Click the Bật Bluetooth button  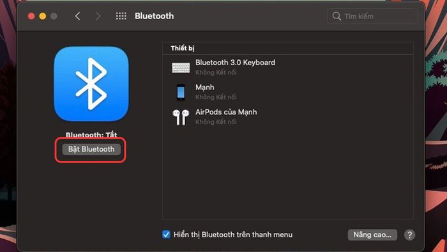tap(91, 149)
